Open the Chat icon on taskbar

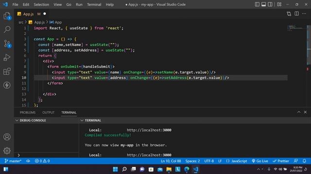point(142,169)
